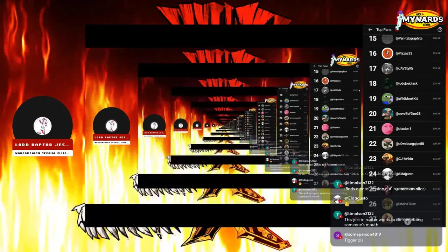448x252 pixels.
Task: Click the rank number 19
Action: (x=373, y=99)
